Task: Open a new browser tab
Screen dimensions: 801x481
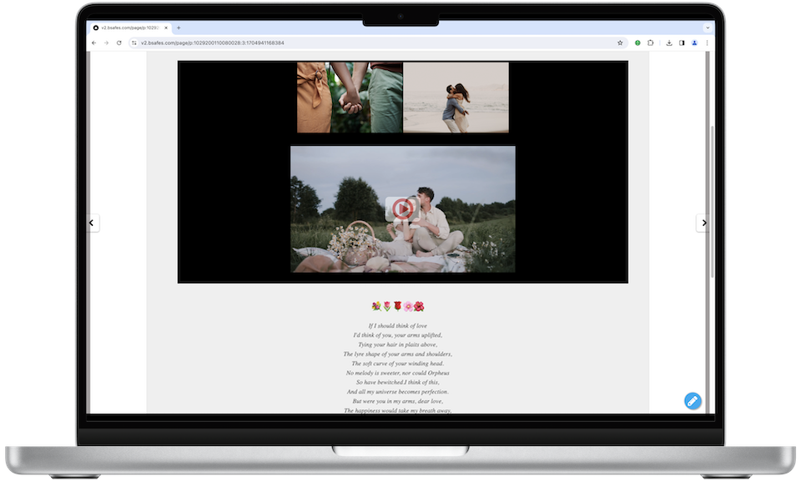Action: click(x=178, y=28)
